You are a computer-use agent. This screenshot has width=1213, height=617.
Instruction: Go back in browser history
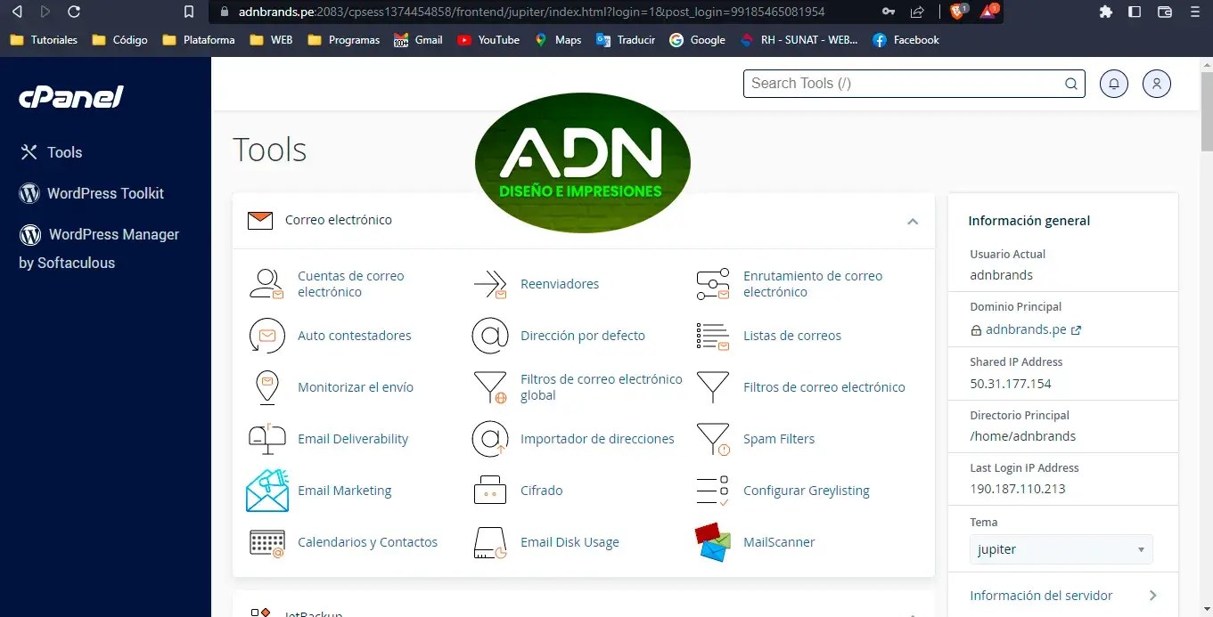click(17, 12)
